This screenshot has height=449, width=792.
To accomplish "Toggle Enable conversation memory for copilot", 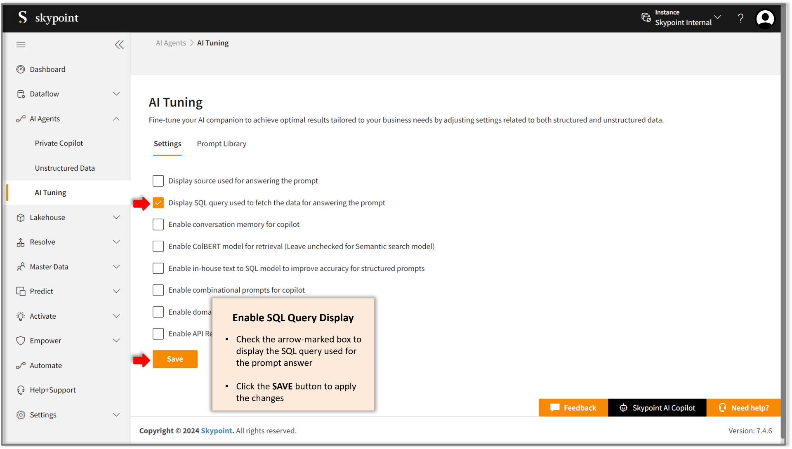I will [158, 224].
